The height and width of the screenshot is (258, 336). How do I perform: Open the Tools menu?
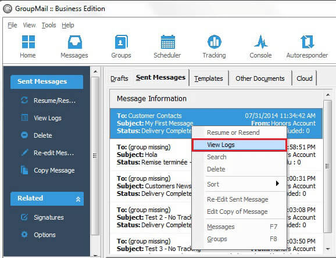pos(49,25)
